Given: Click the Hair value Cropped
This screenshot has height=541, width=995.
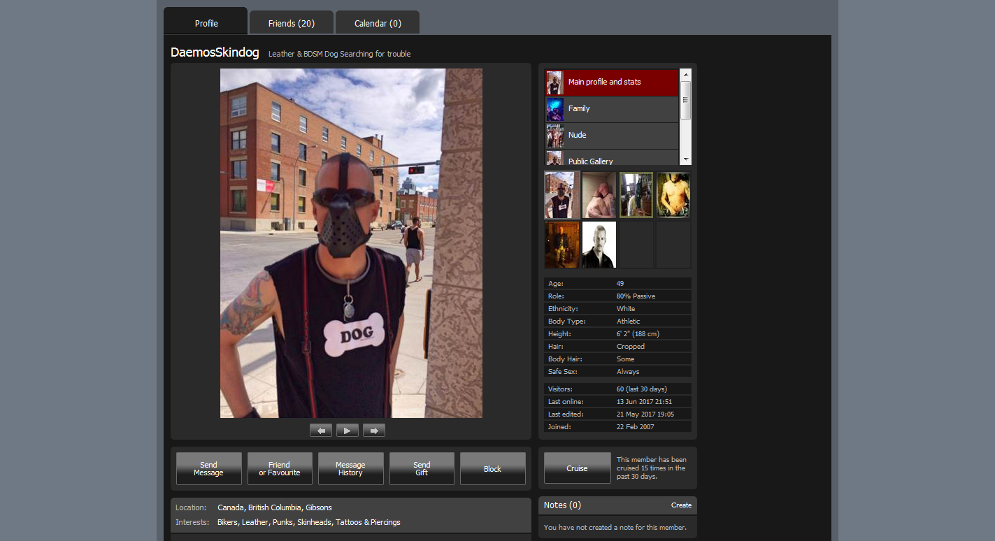Looking at the screenshot, I should point(631,347).
